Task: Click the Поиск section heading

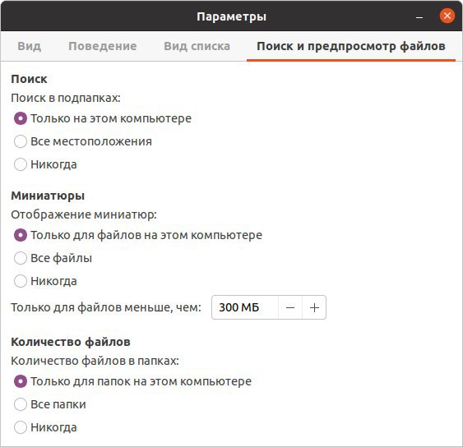Action: (29, 79)
